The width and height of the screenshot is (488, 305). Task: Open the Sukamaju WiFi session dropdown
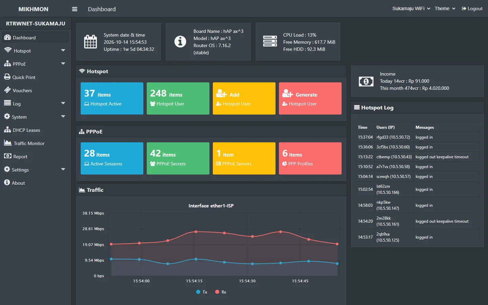(411, 8)
